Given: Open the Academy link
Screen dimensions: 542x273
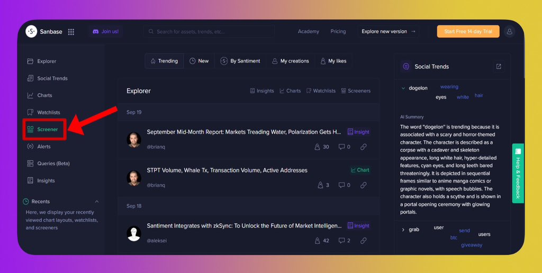Looking at the screenshot, I should pos(309,31).
